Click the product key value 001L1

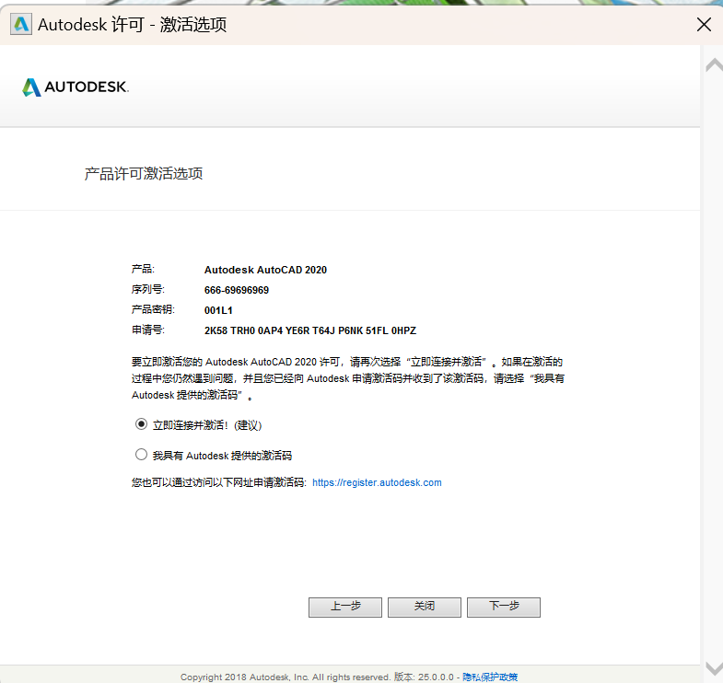[x=218, y=310]
